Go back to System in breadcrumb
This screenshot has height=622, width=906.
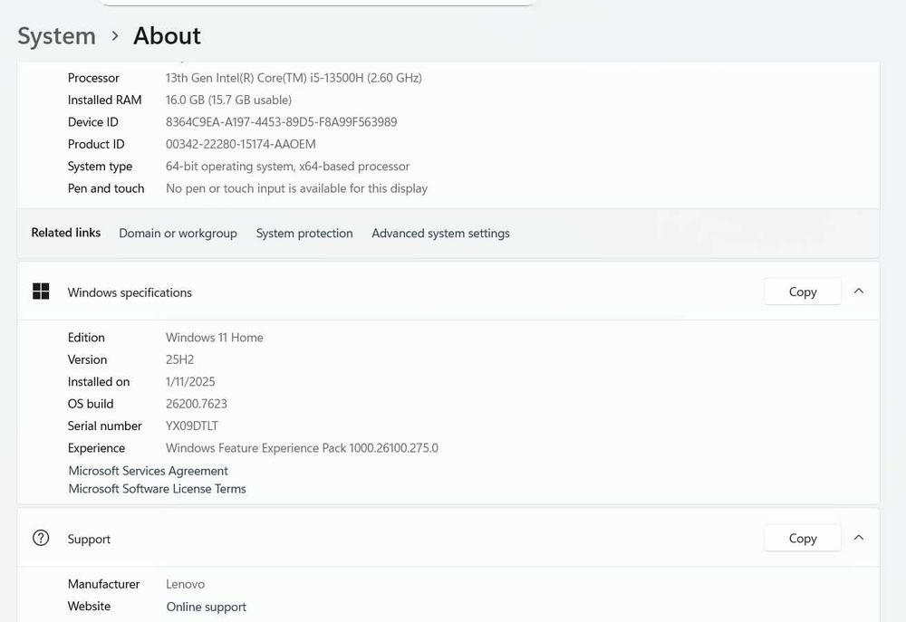pyautogui.click(x=56, y=36)
